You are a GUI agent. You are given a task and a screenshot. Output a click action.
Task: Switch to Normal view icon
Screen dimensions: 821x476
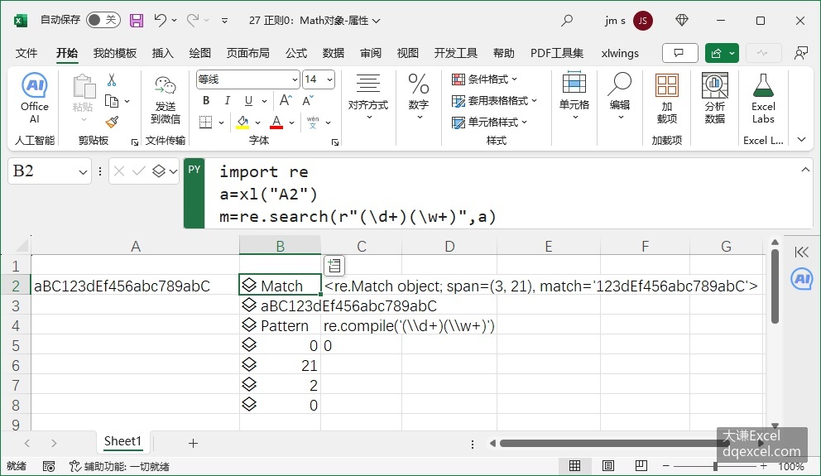pos(574,466)
